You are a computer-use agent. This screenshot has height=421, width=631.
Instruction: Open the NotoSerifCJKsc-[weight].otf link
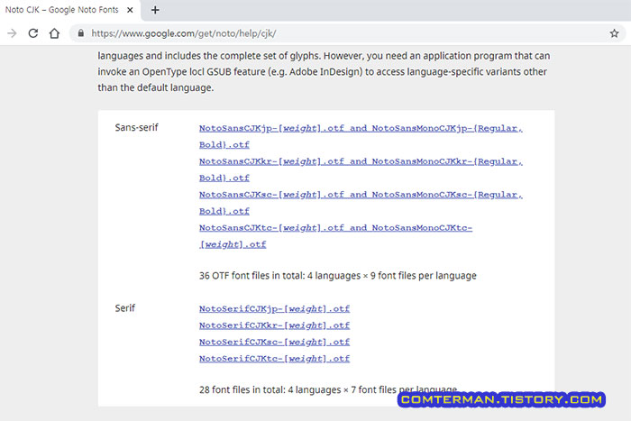pyautogui.click(x=274, y=342)
